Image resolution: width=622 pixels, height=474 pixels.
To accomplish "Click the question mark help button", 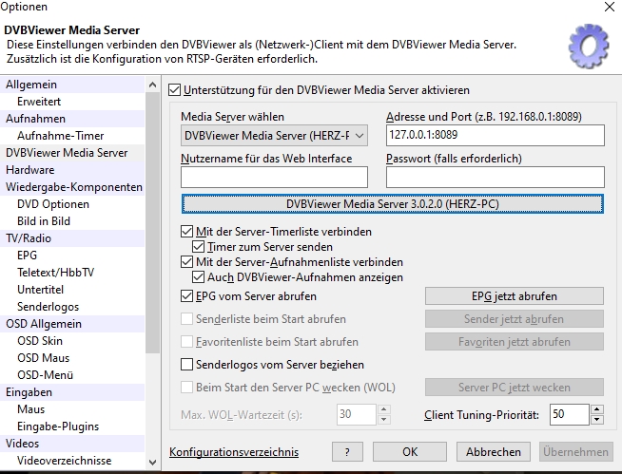I will pos(347,452).
